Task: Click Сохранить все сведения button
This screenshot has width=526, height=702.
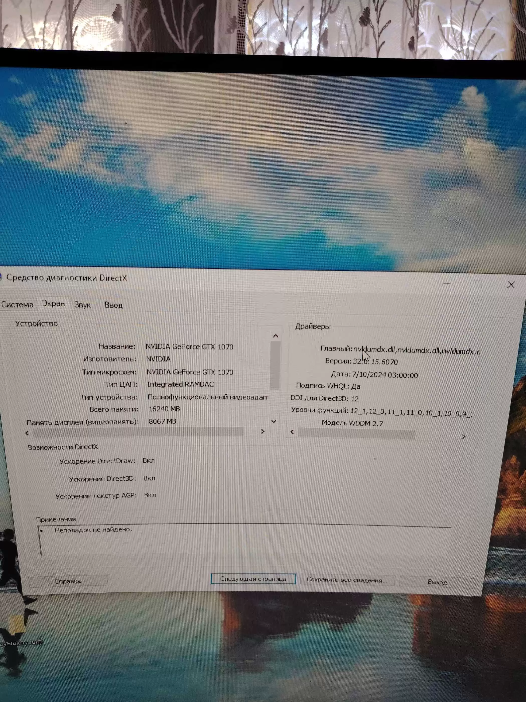Action: coord(347,580)
